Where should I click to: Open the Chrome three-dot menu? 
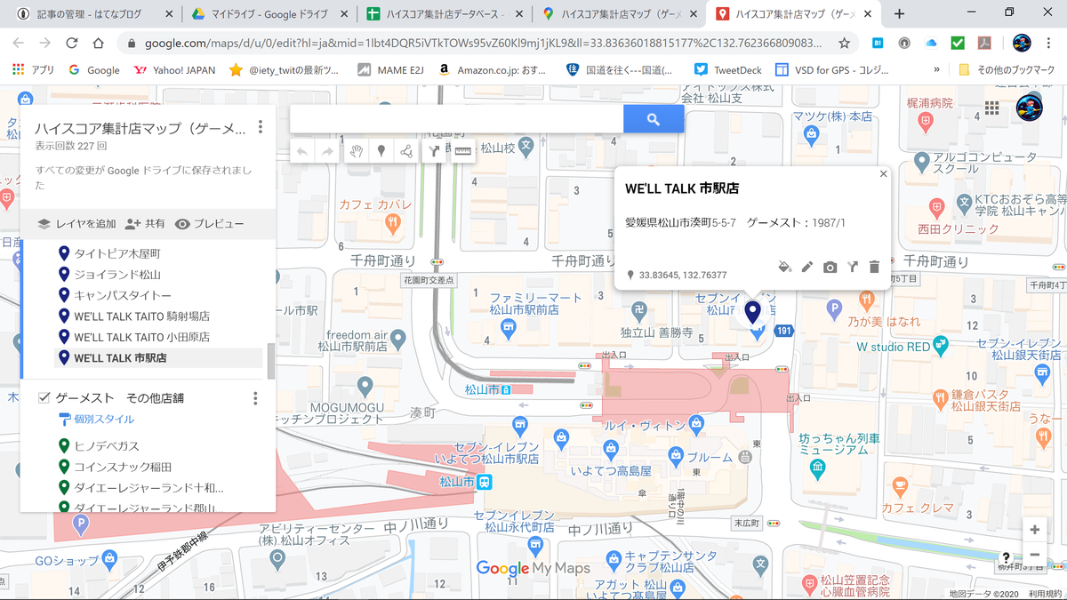(x=1049, y=43)
